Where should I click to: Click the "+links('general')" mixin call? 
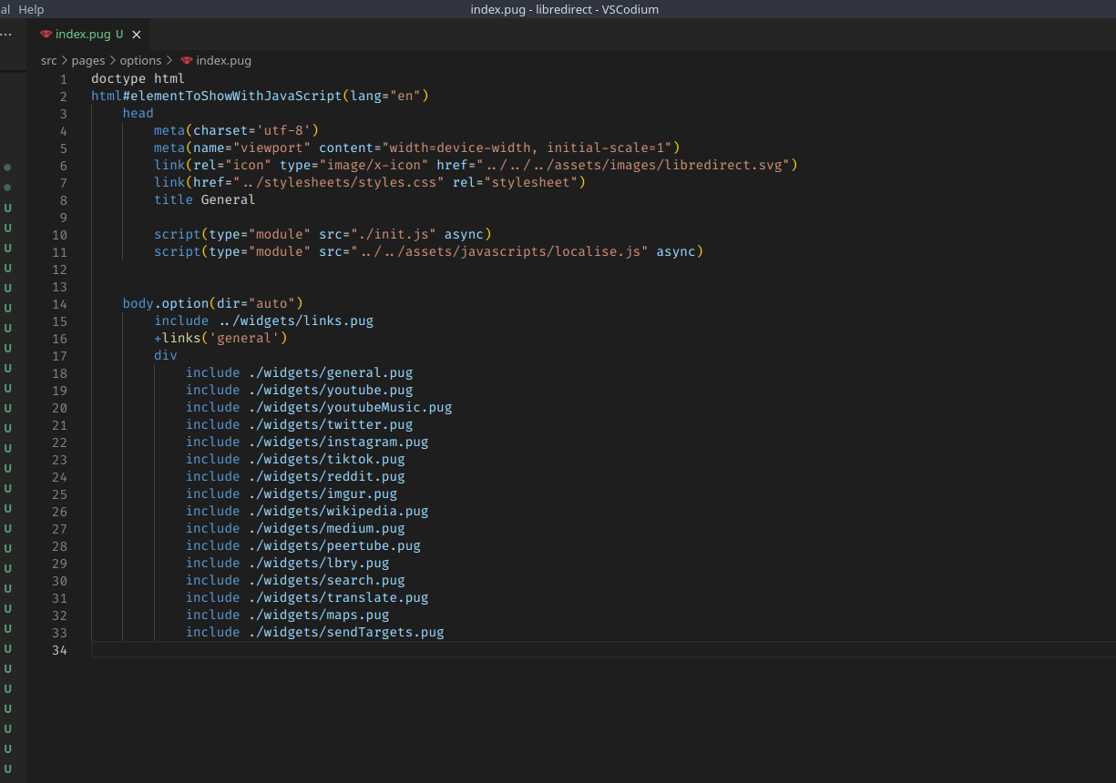coord(220,339)
